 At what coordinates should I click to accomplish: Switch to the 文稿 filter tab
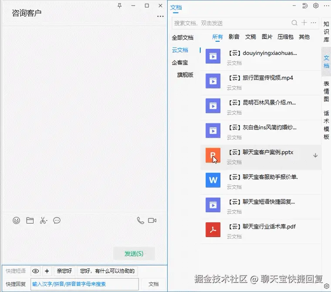click(250, 37)
